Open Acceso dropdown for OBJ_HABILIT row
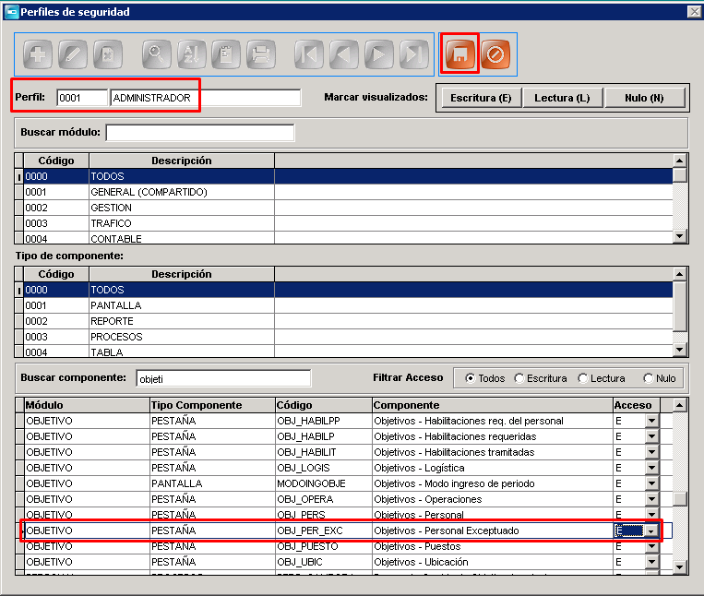704x596 pixels. coord(651,452)
